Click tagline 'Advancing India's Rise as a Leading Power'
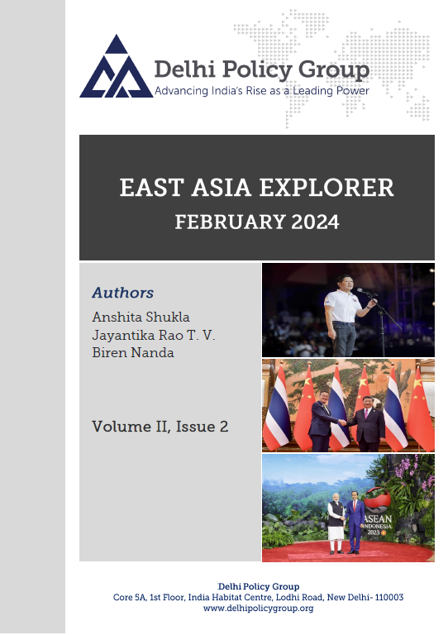This screenshot has height=635, width=448. 261,91
